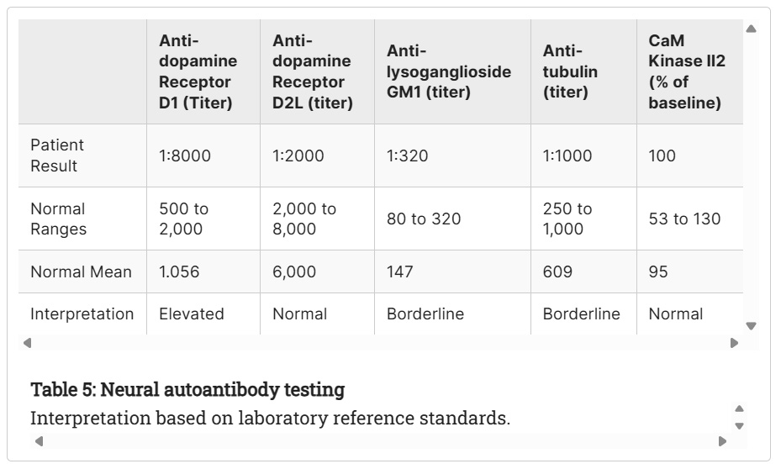The image size is (781, 469).
Task: Click the table's horizontal scrollbar track
Action: (x=380, y=342)
